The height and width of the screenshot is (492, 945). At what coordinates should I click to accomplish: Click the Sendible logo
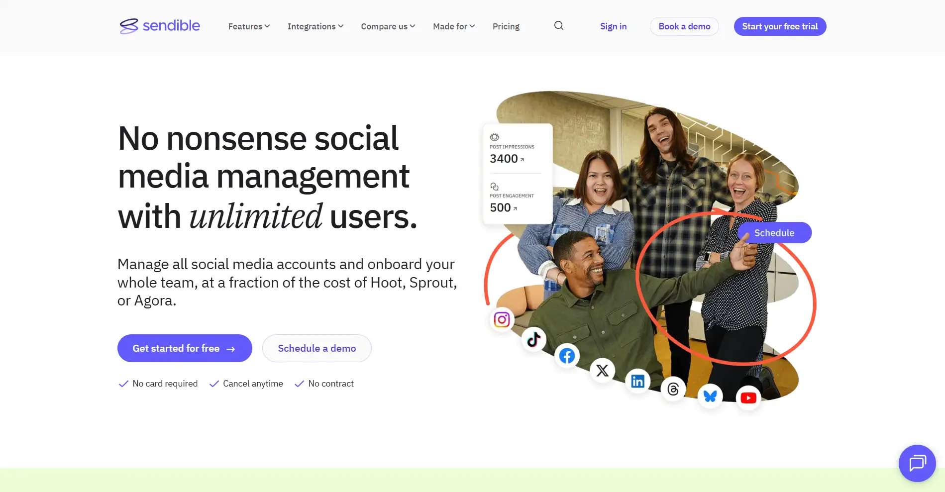160,26
